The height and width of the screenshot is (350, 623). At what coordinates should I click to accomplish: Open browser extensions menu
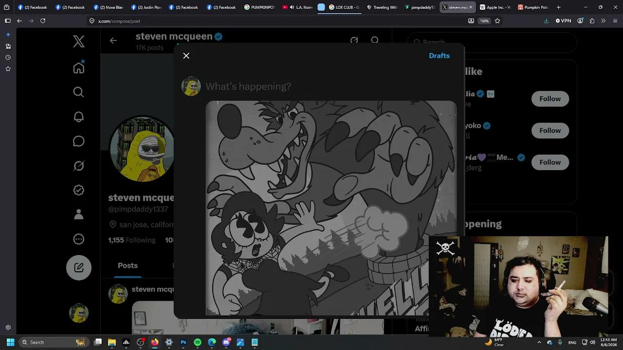592,21
